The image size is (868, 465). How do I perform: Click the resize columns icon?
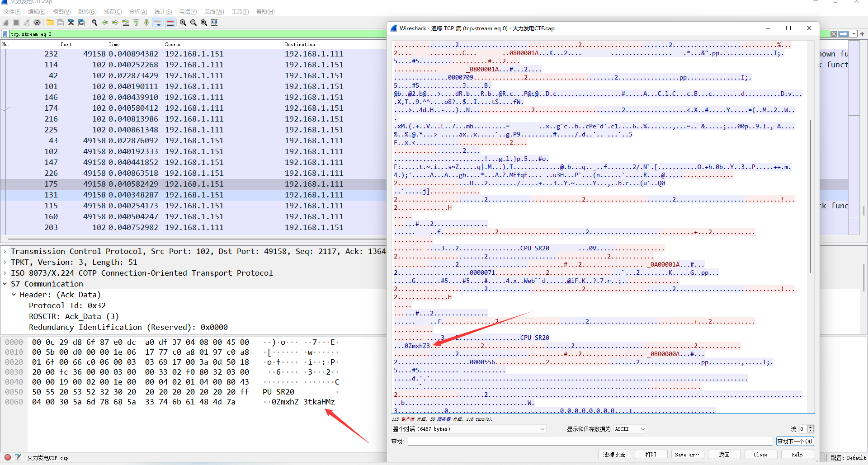pyautogui.click(x=214, y=23)
